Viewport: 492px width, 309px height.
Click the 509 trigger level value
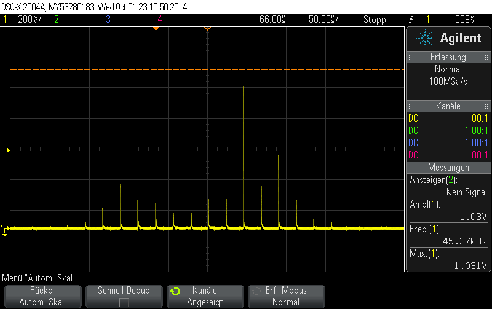[465, 20]
